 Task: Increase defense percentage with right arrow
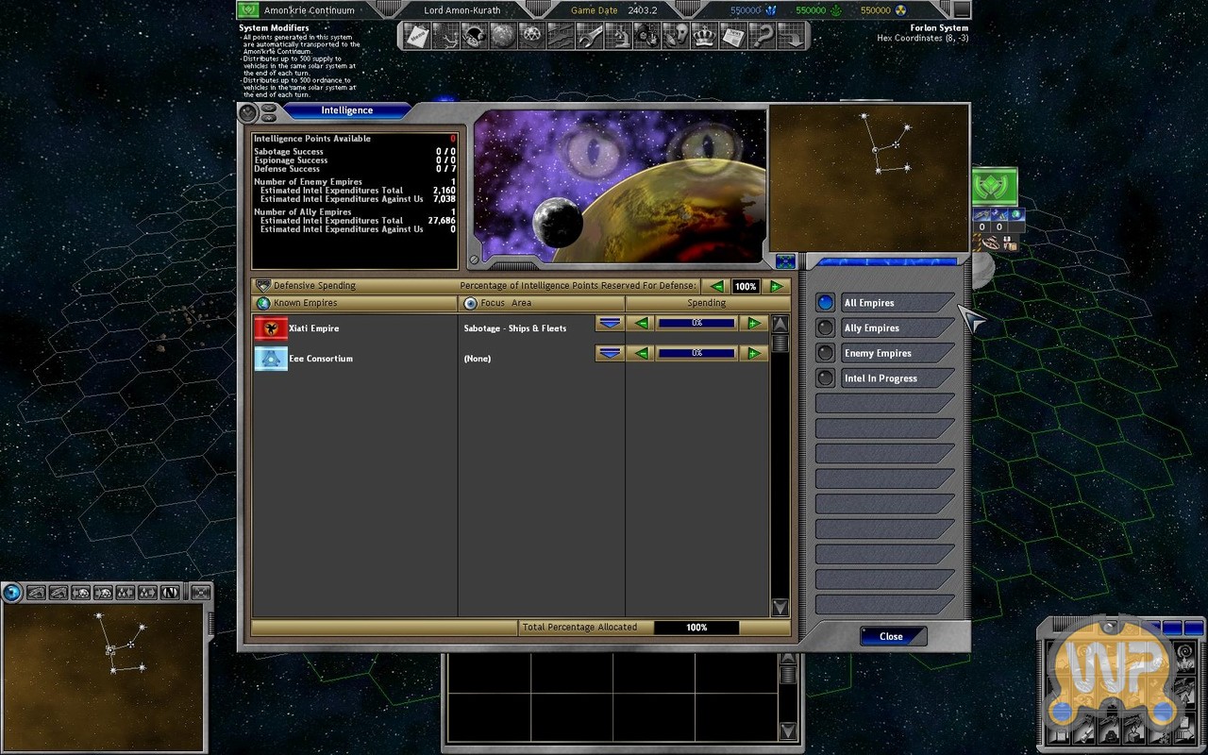point(776,286)
